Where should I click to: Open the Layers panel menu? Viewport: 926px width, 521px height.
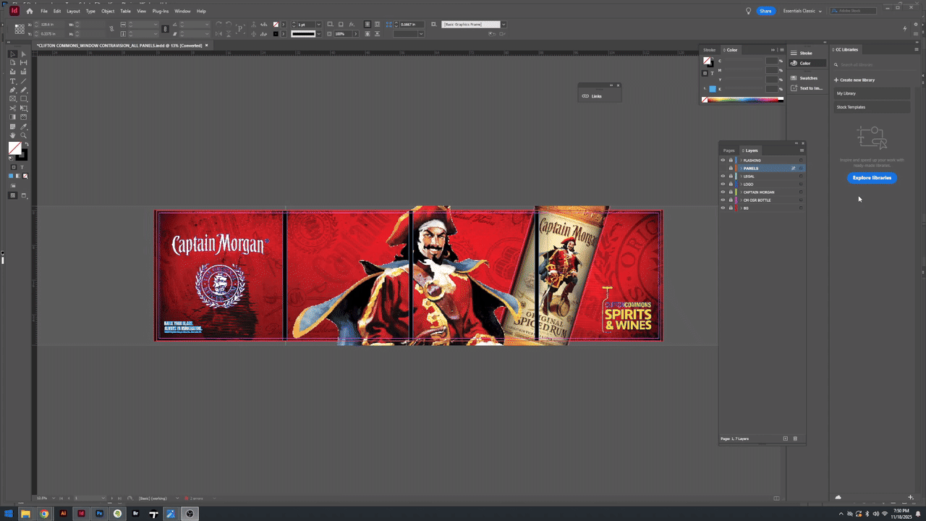pyautogui.click(x=802, y=151)
